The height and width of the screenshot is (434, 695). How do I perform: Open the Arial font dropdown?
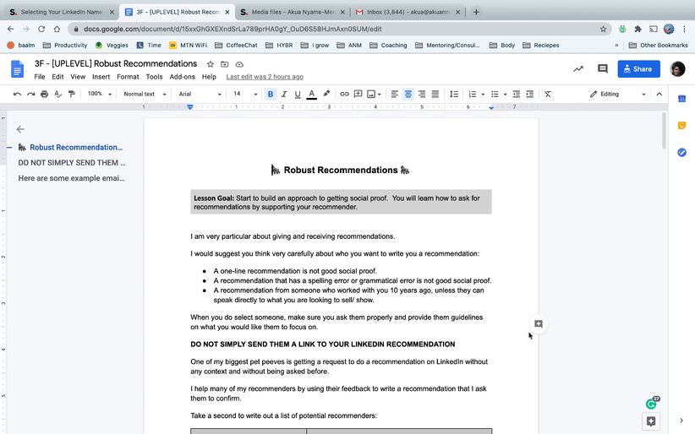pyautogui.click(x=200, y=94)
